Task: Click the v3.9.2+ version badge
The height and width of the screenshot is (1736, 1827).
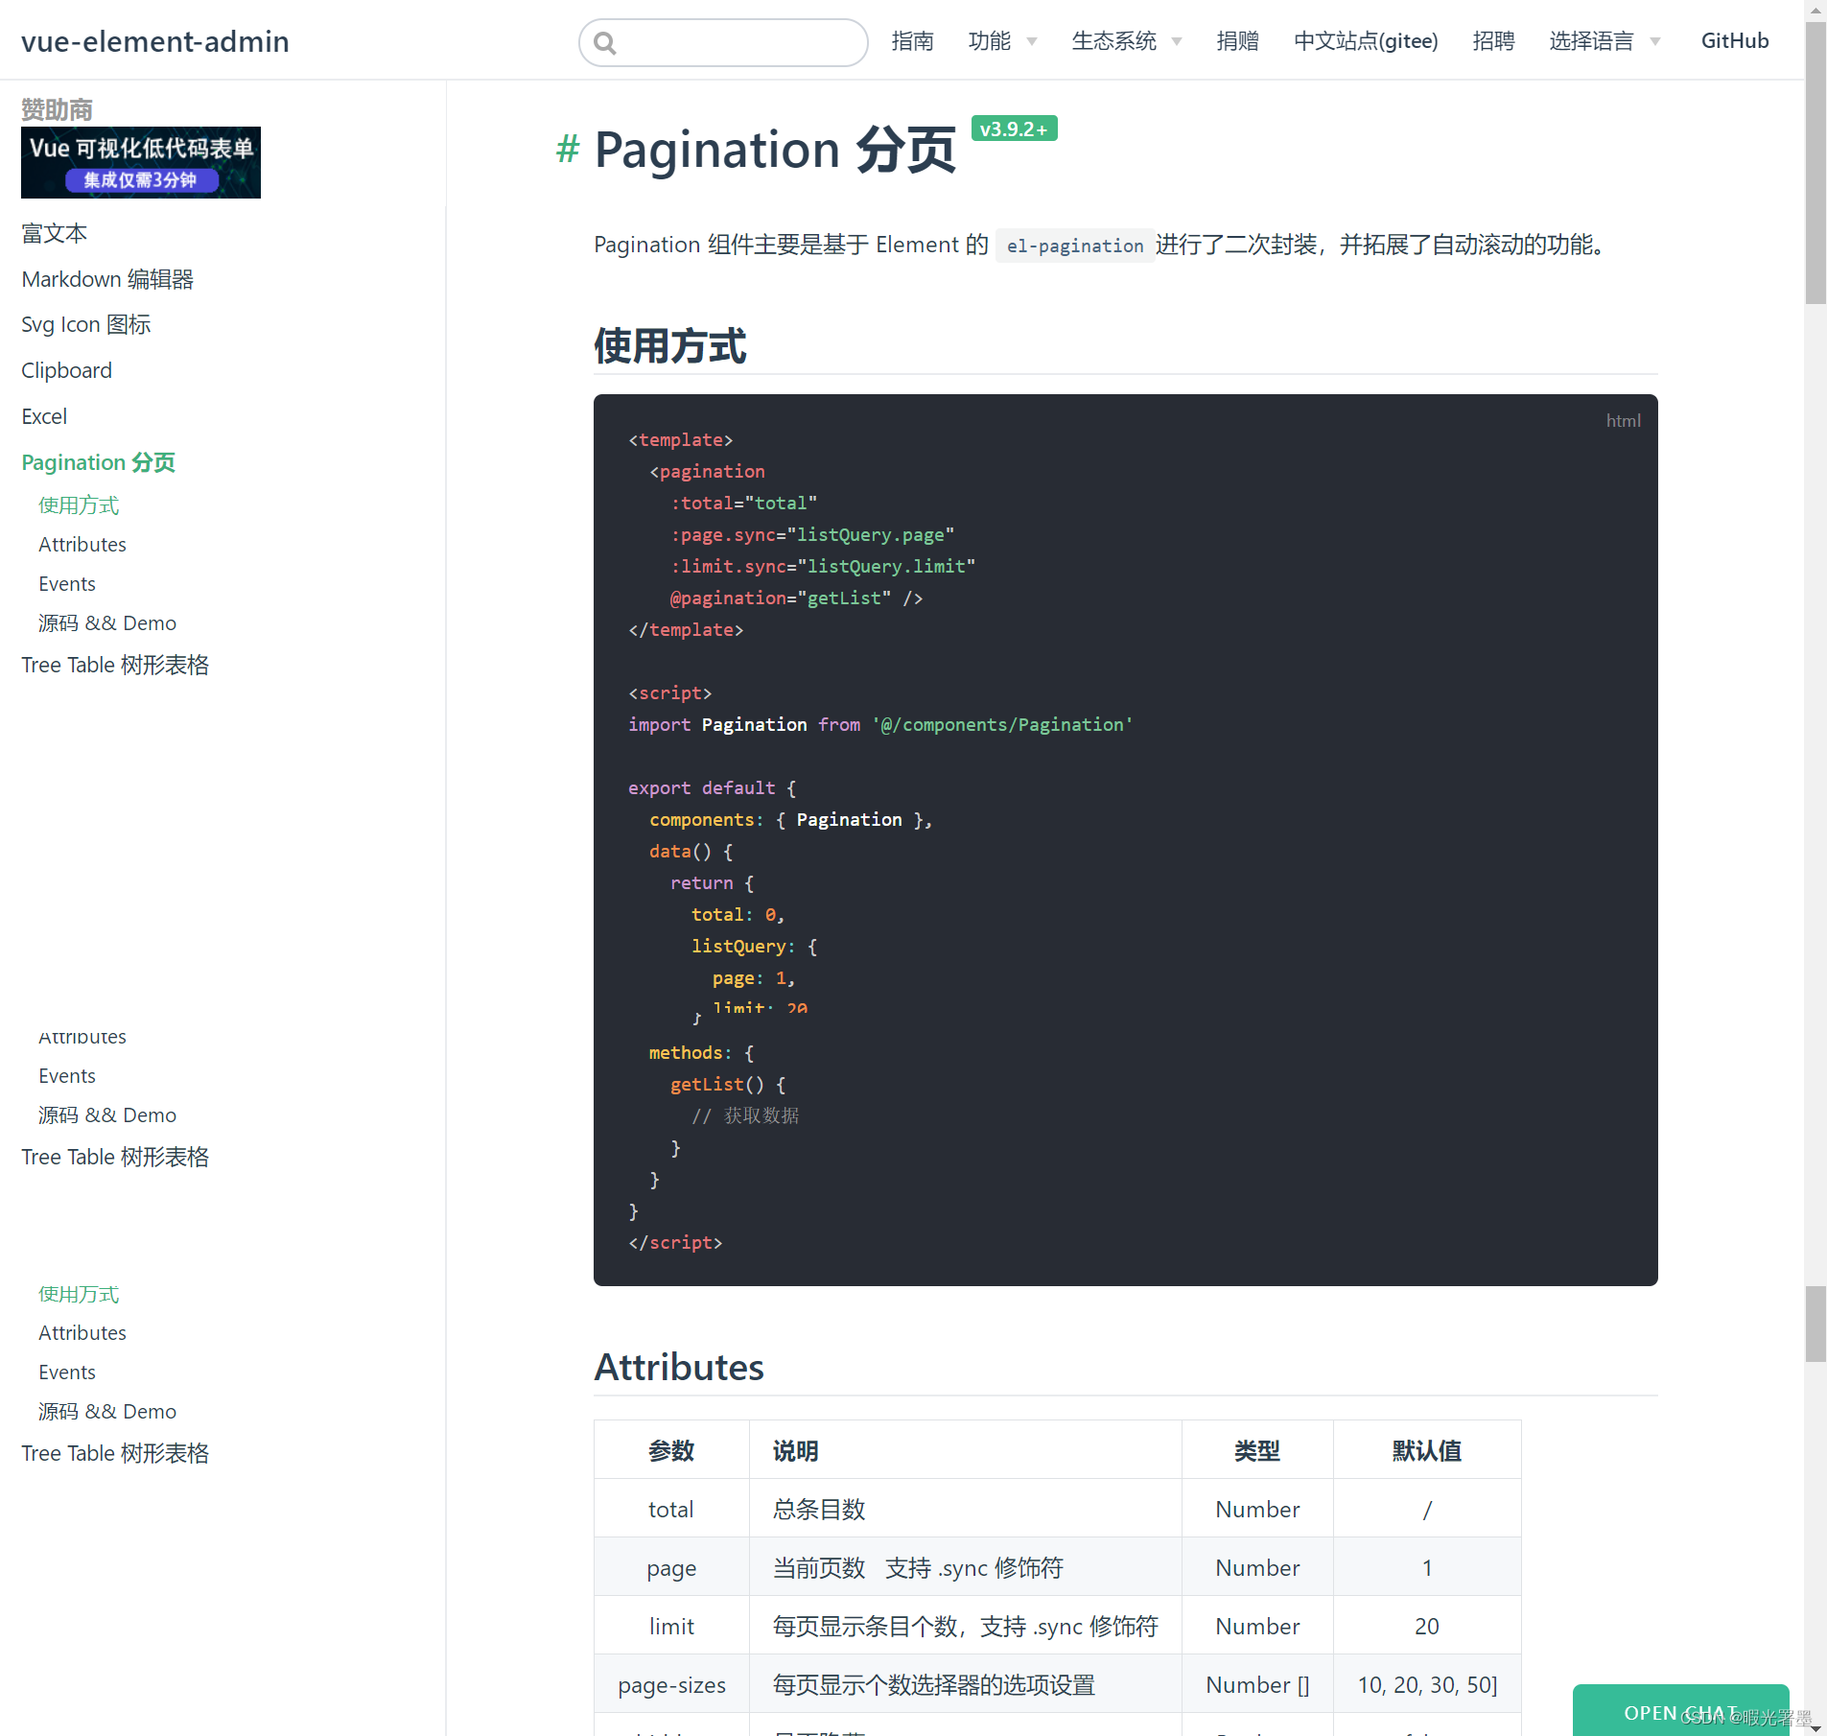Action: pyautogui.click(x=1014, y=128)
